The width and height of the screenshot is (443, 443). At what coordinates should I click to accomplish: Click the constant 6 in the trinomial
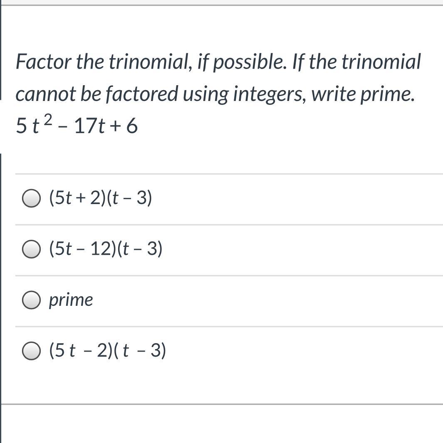[132, 126]
